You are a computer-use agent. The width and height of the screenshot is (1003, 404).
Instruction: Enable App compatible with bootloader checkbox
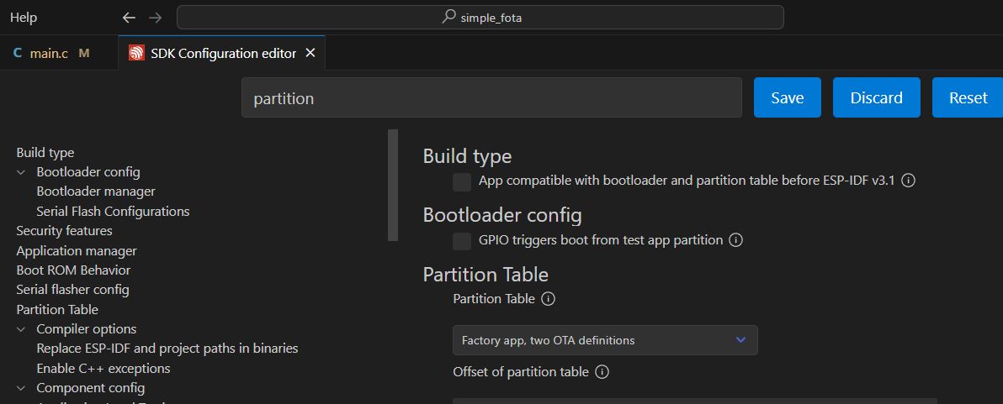coord(462,182)
